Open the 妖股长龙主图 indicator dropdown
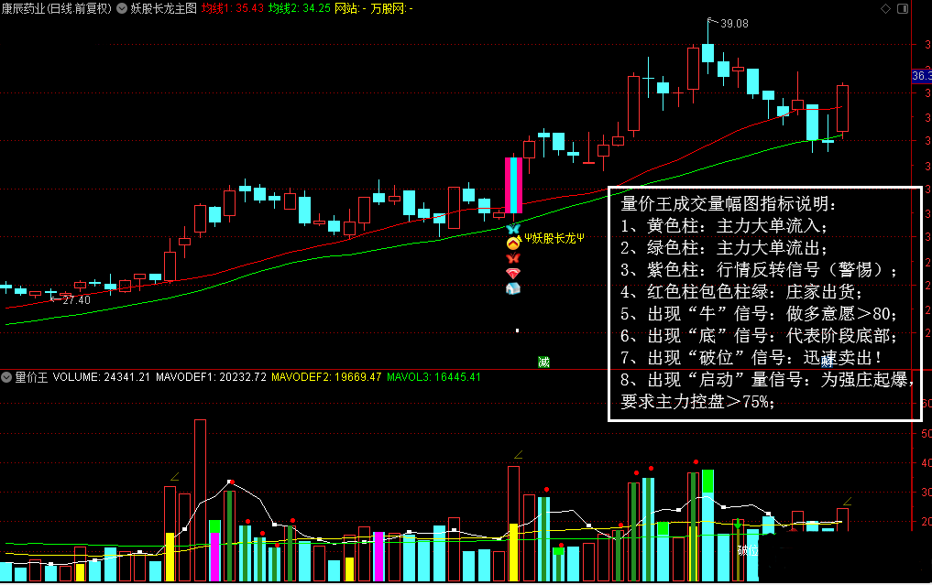This screenshot has width=932, height=585. (122, 8)
